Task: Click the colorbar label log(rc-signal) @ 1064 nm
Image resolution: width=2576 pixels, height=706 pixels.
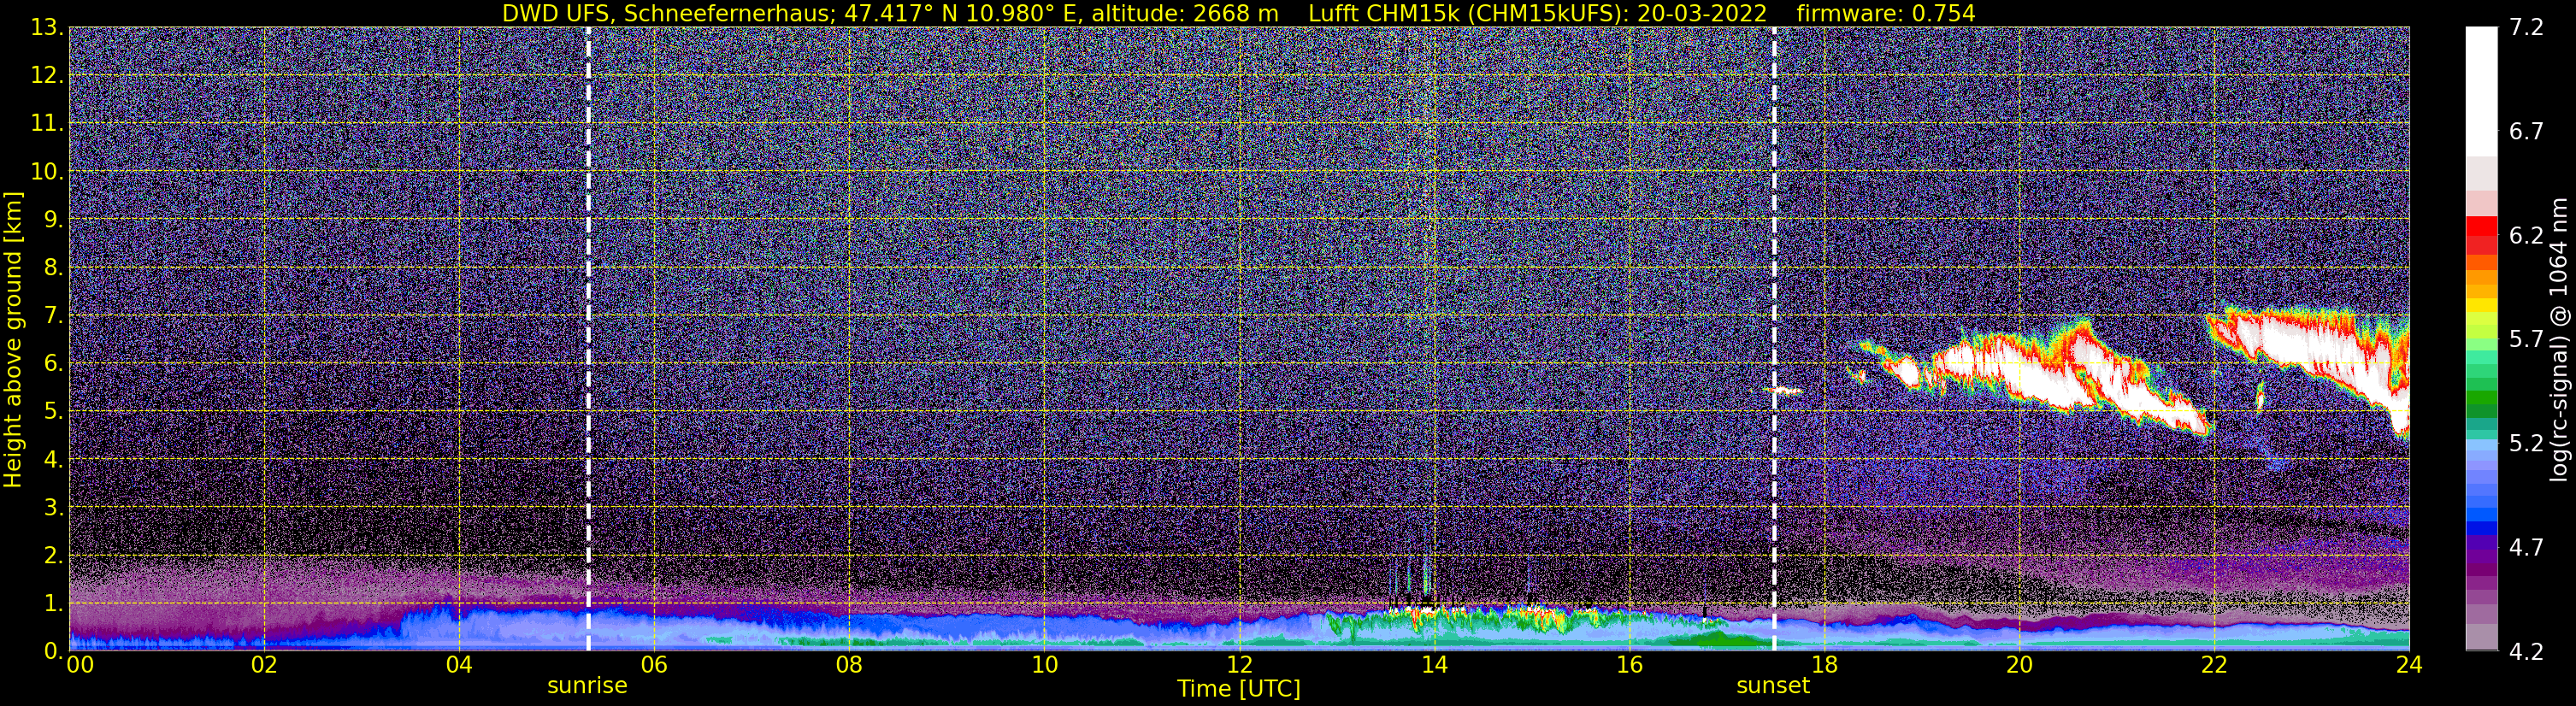Action: 2561,339
